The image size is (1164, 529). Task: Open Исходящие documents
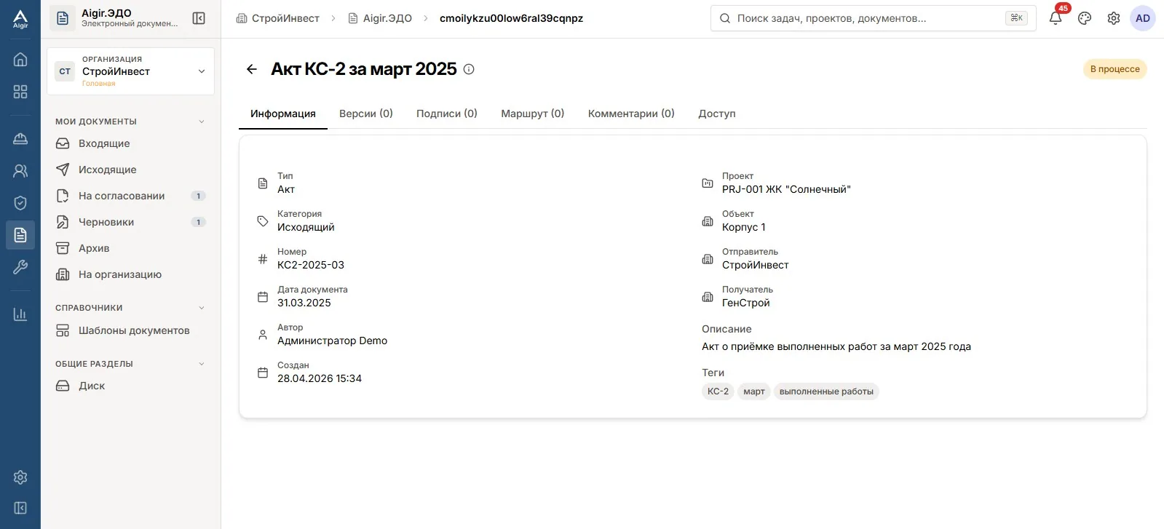tap(130, 170)
